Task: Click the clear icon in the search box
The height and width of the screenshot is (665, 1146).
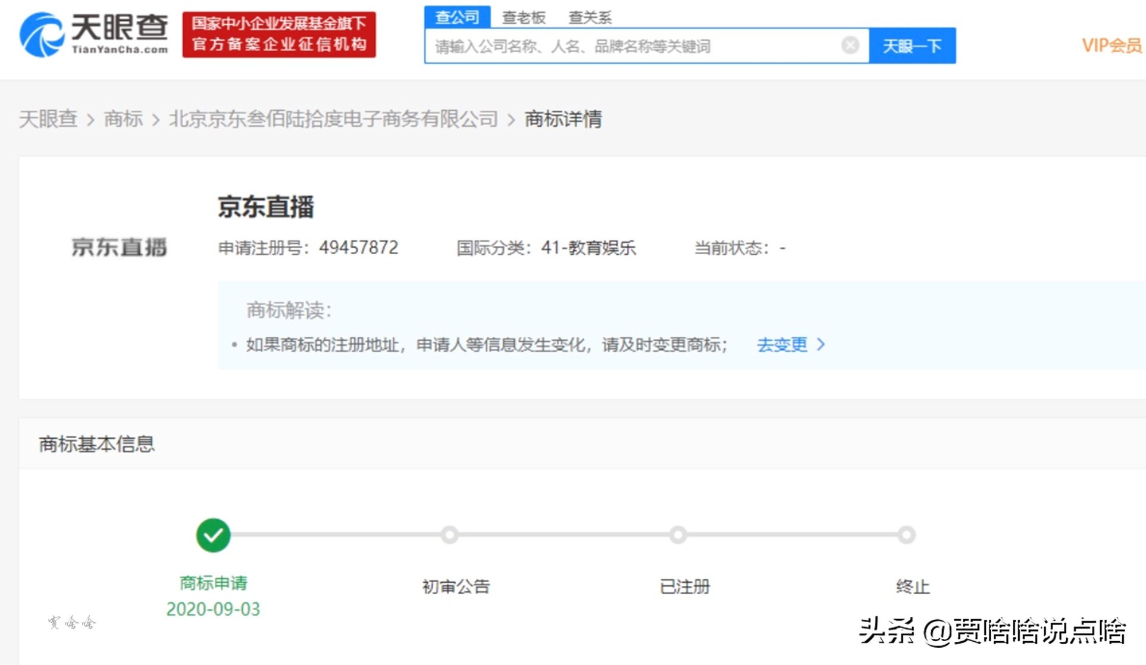Action: click(850, 45)
